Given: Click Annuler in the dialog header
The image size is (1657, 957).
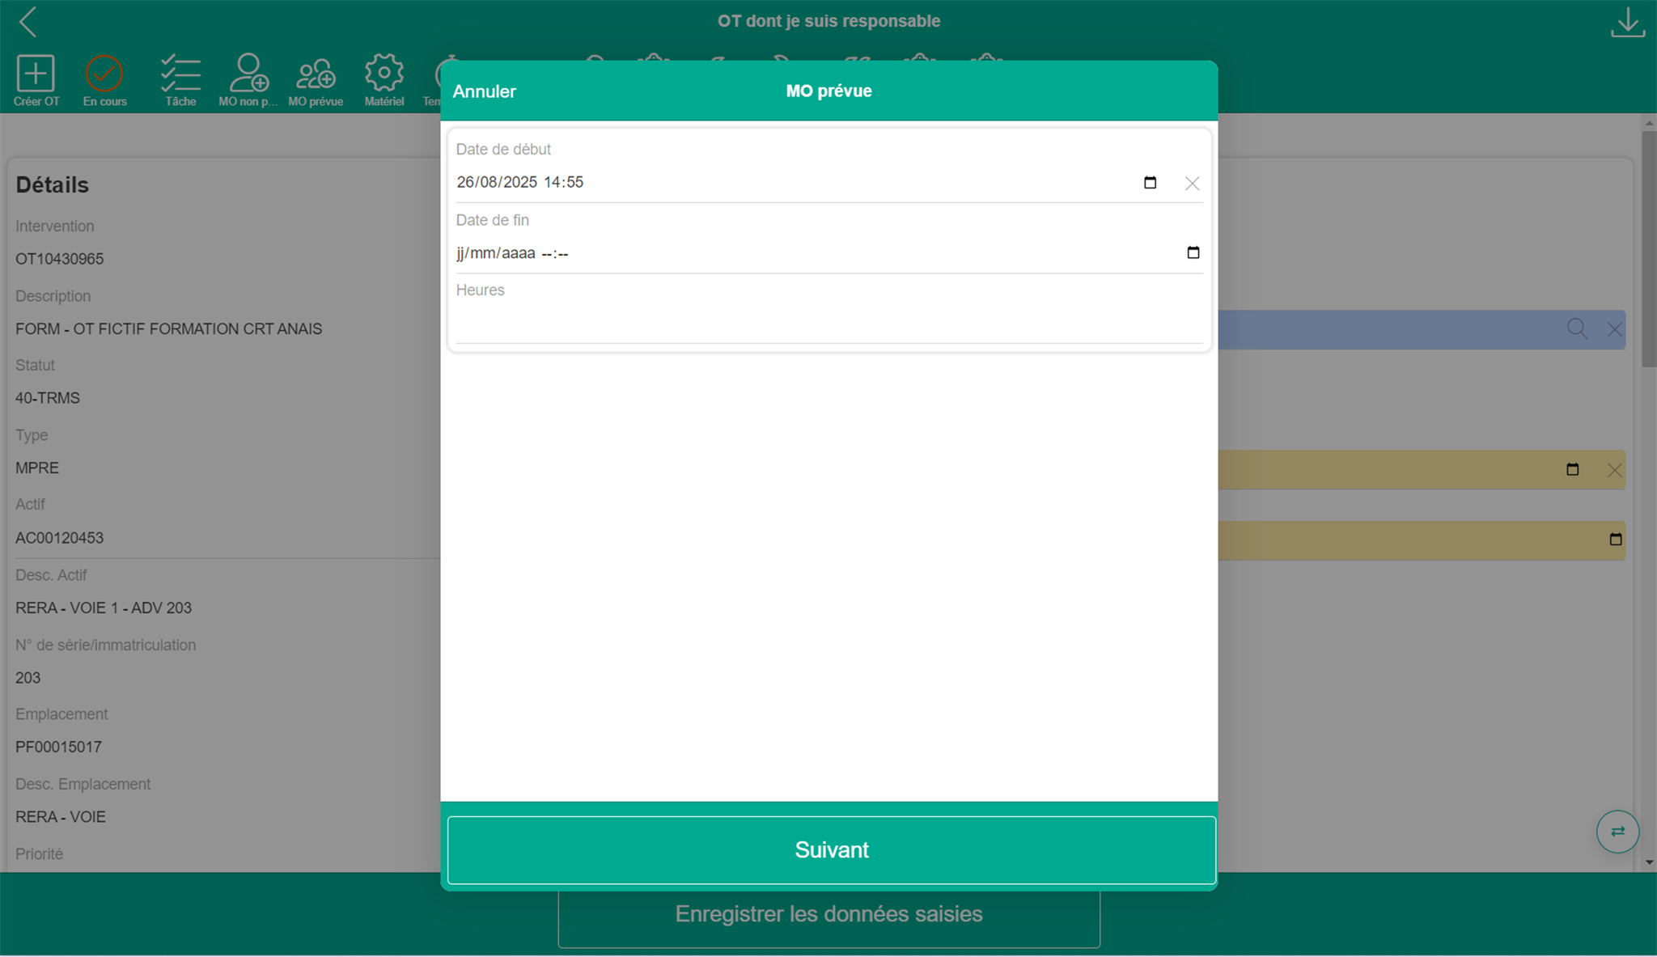Looking at the screenshot, I should point(484,91).
